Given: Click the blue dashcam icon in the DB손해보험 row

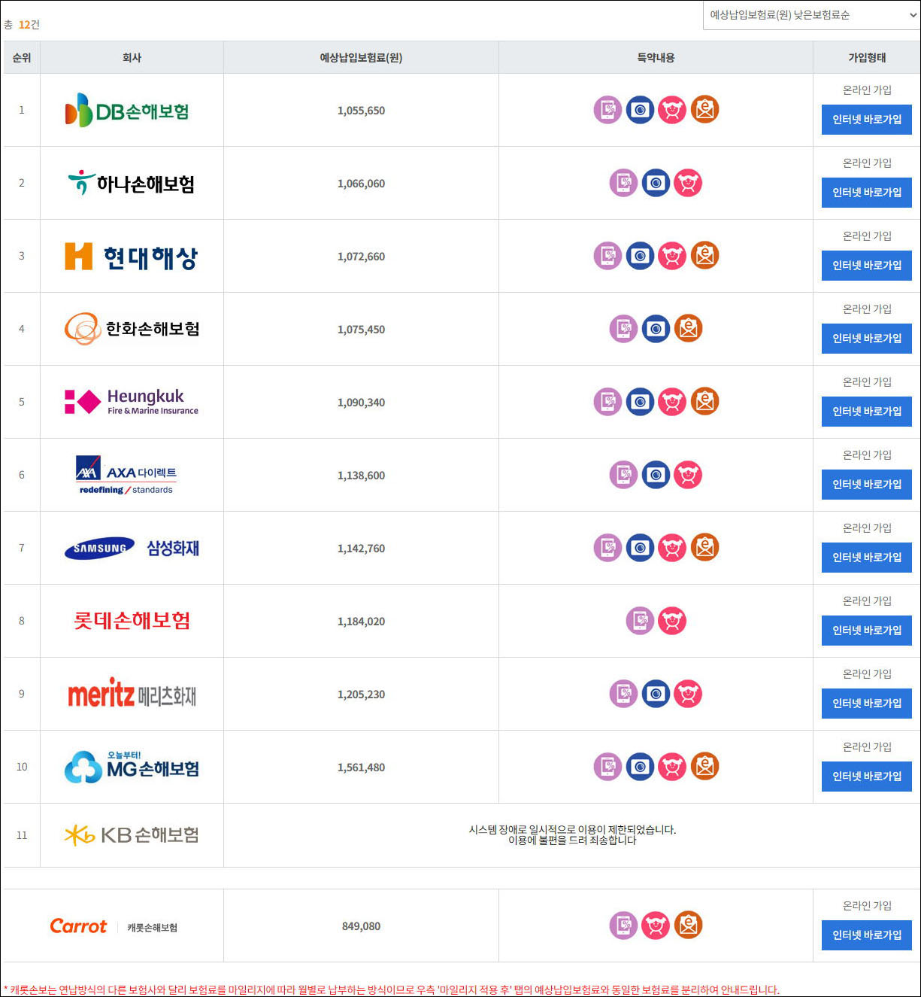Looking at the screenshot, I should pos(641,110).
